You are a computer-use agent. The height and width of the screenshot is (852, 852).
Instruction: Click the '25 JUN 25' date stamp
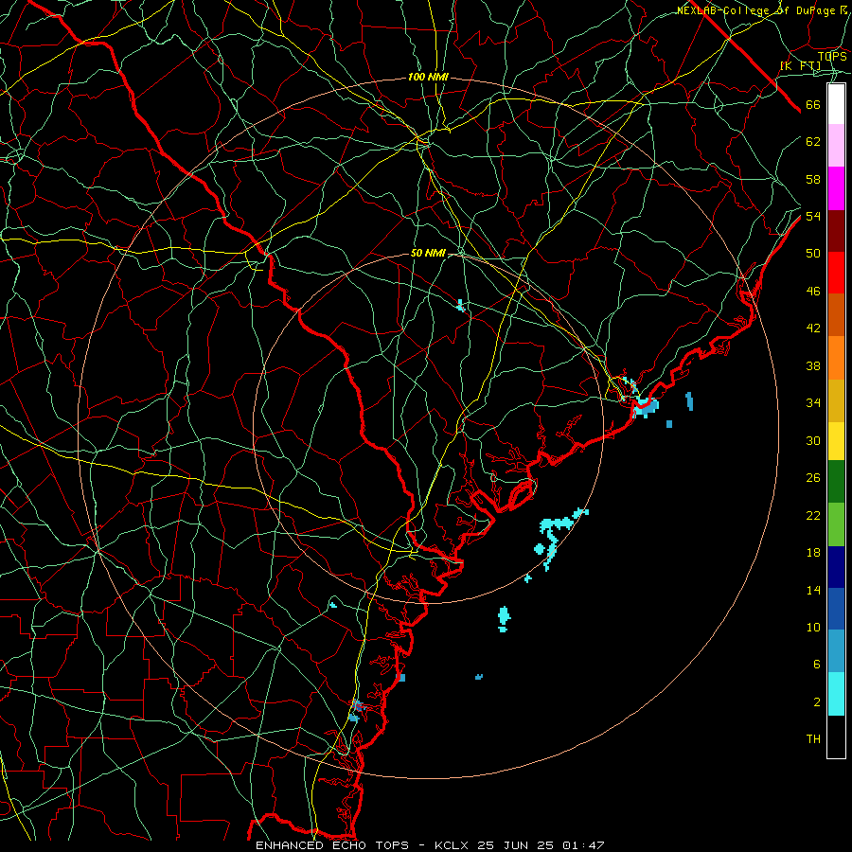tap(515, 845)
